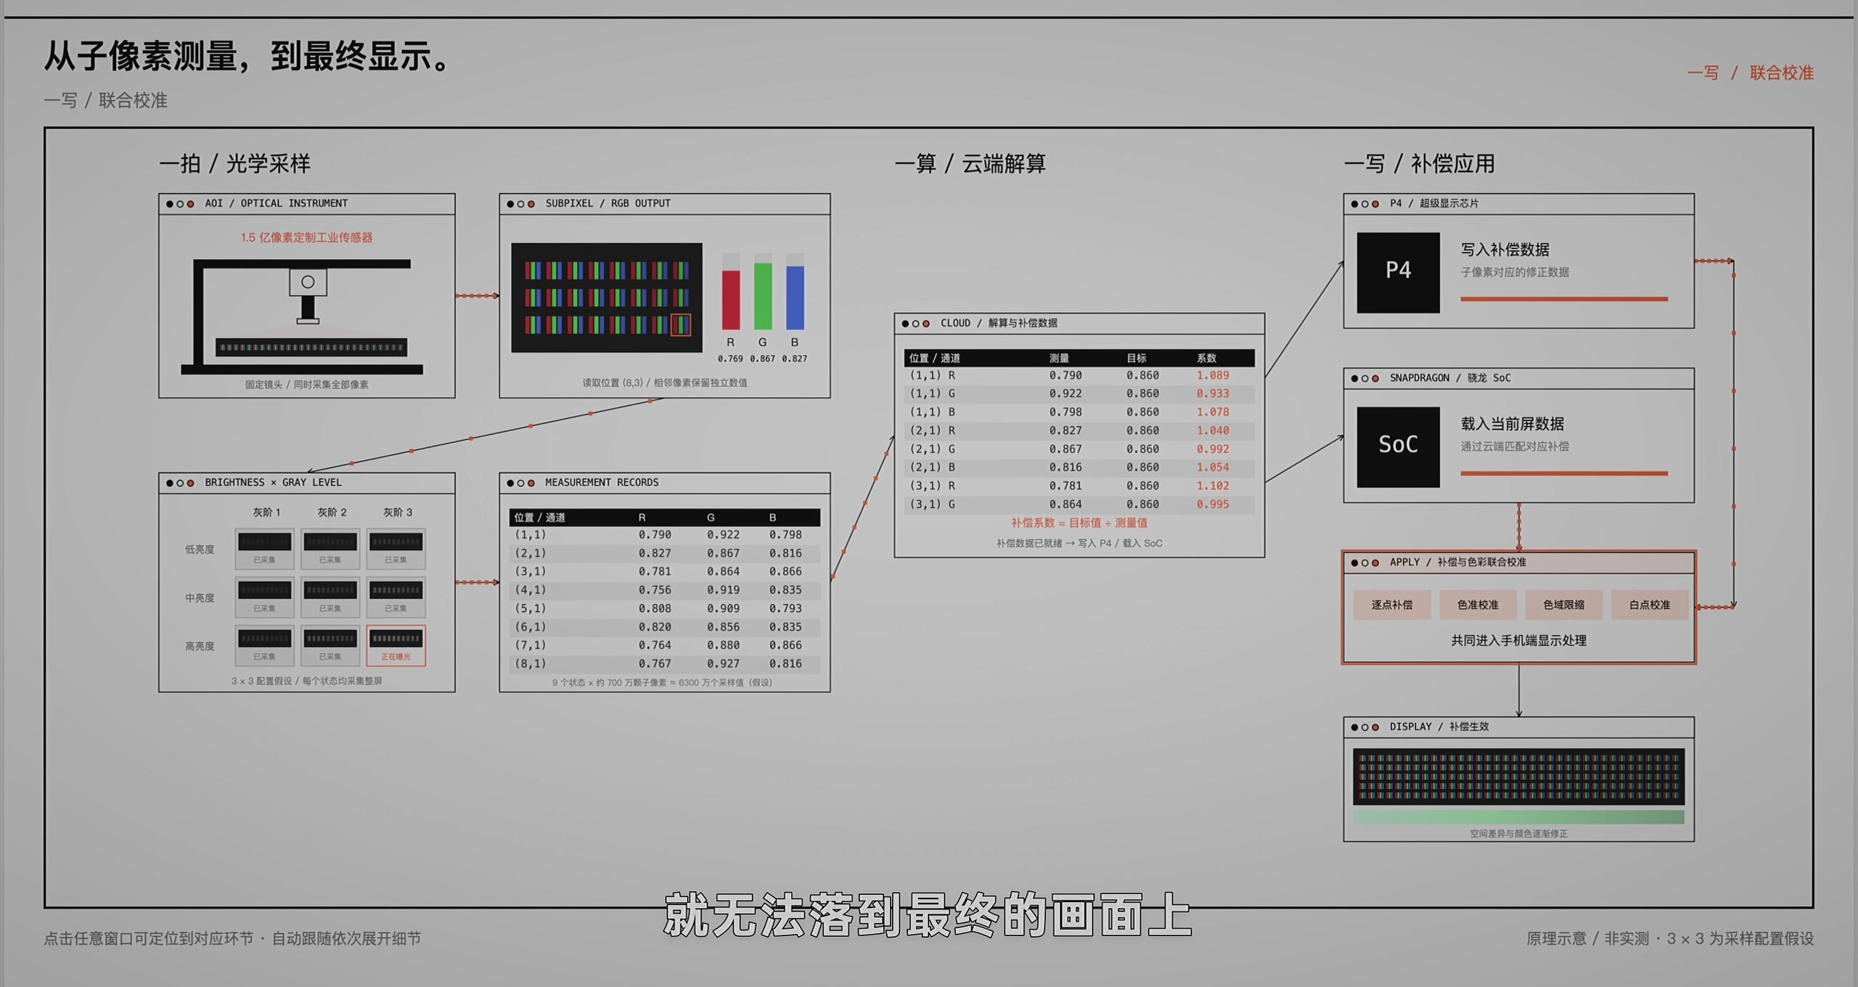Screen dimensions: 1858x987
Task: Click the 中亮度 灰阶 2 captured tile
Action: coord(330,597)
